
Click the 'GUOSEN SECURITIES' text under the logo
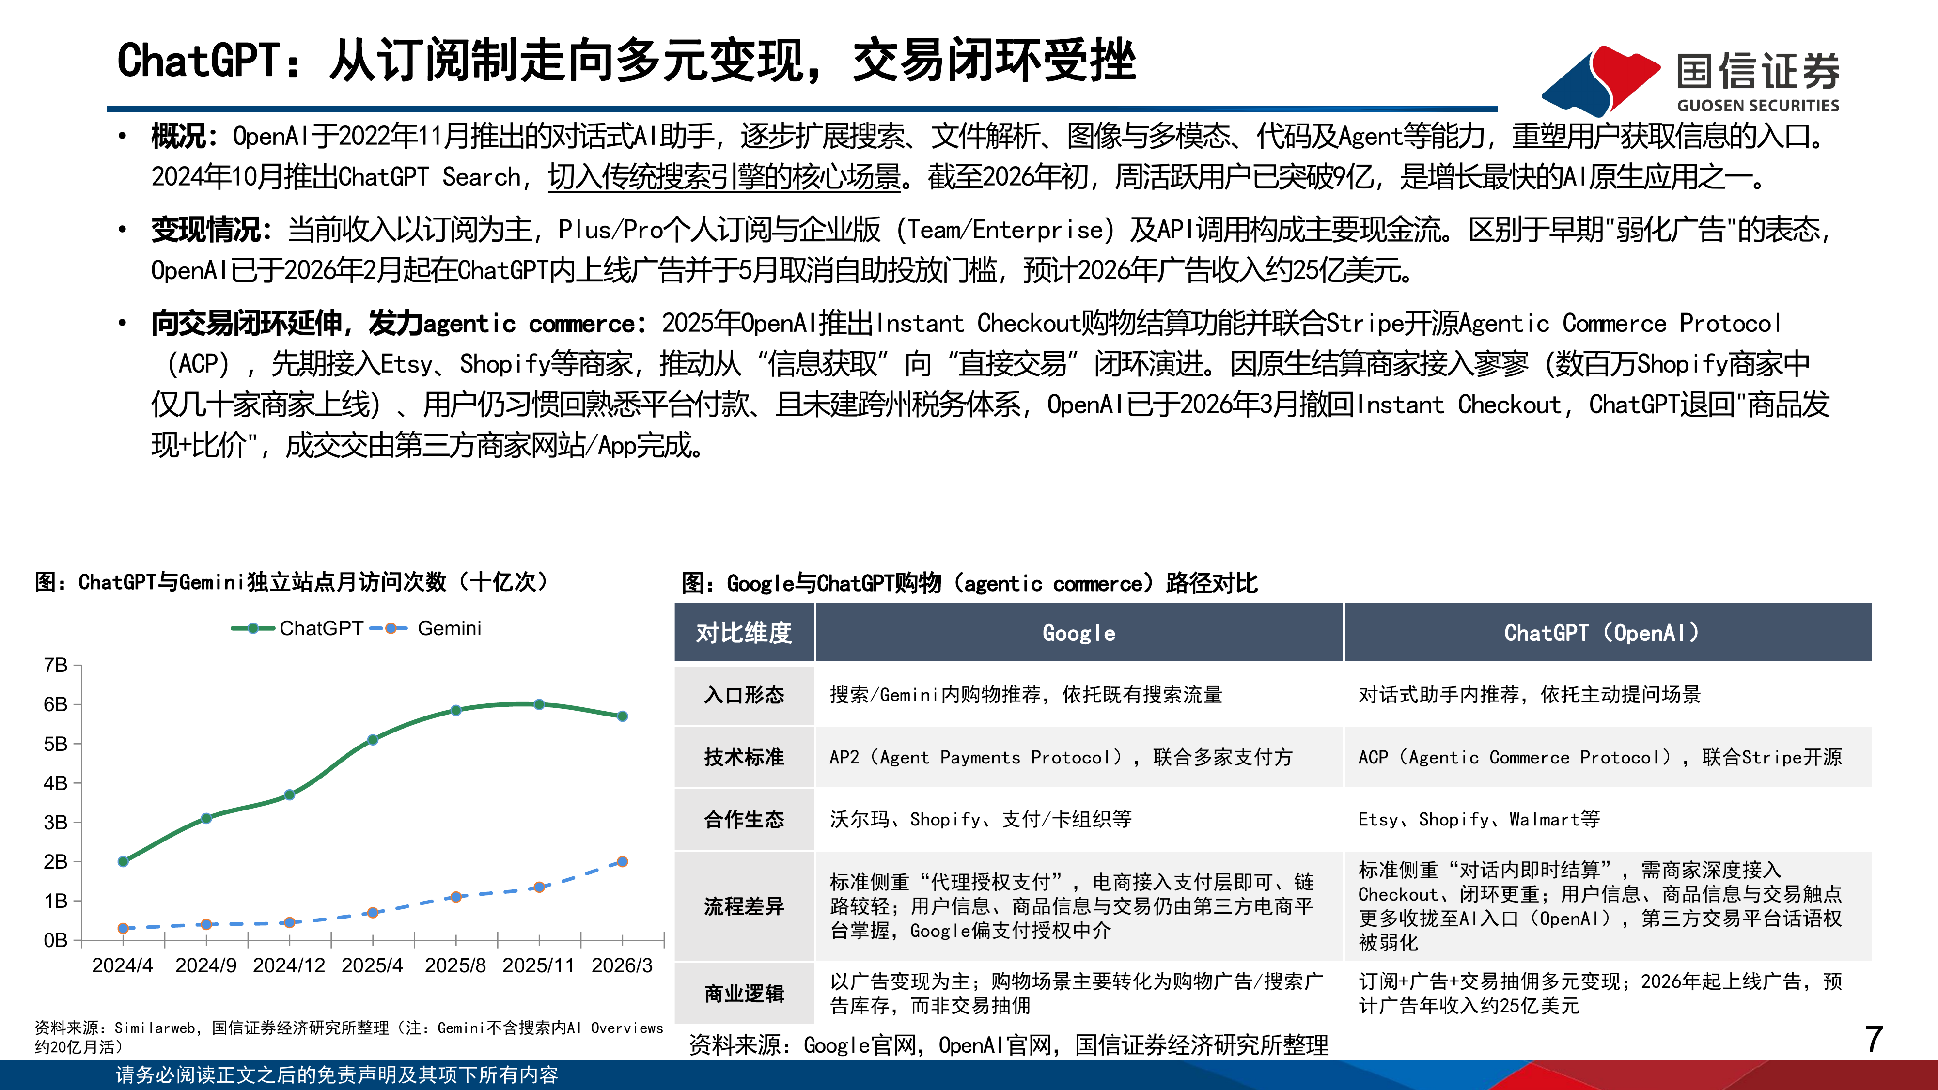1758,105
